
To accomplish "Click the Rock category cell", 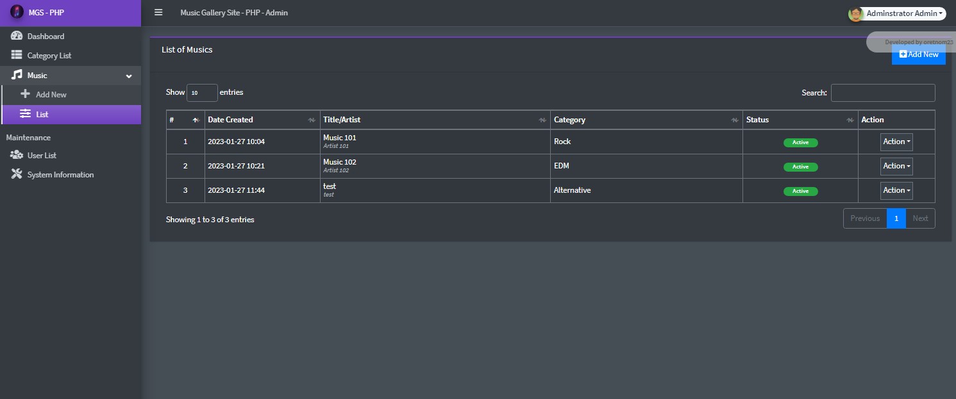I will click(x=646, y=142).
